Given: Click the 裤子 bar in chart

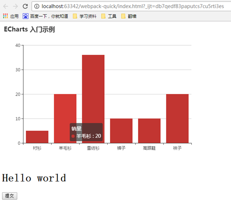Looking at the screenshot, I should point(121,131).
